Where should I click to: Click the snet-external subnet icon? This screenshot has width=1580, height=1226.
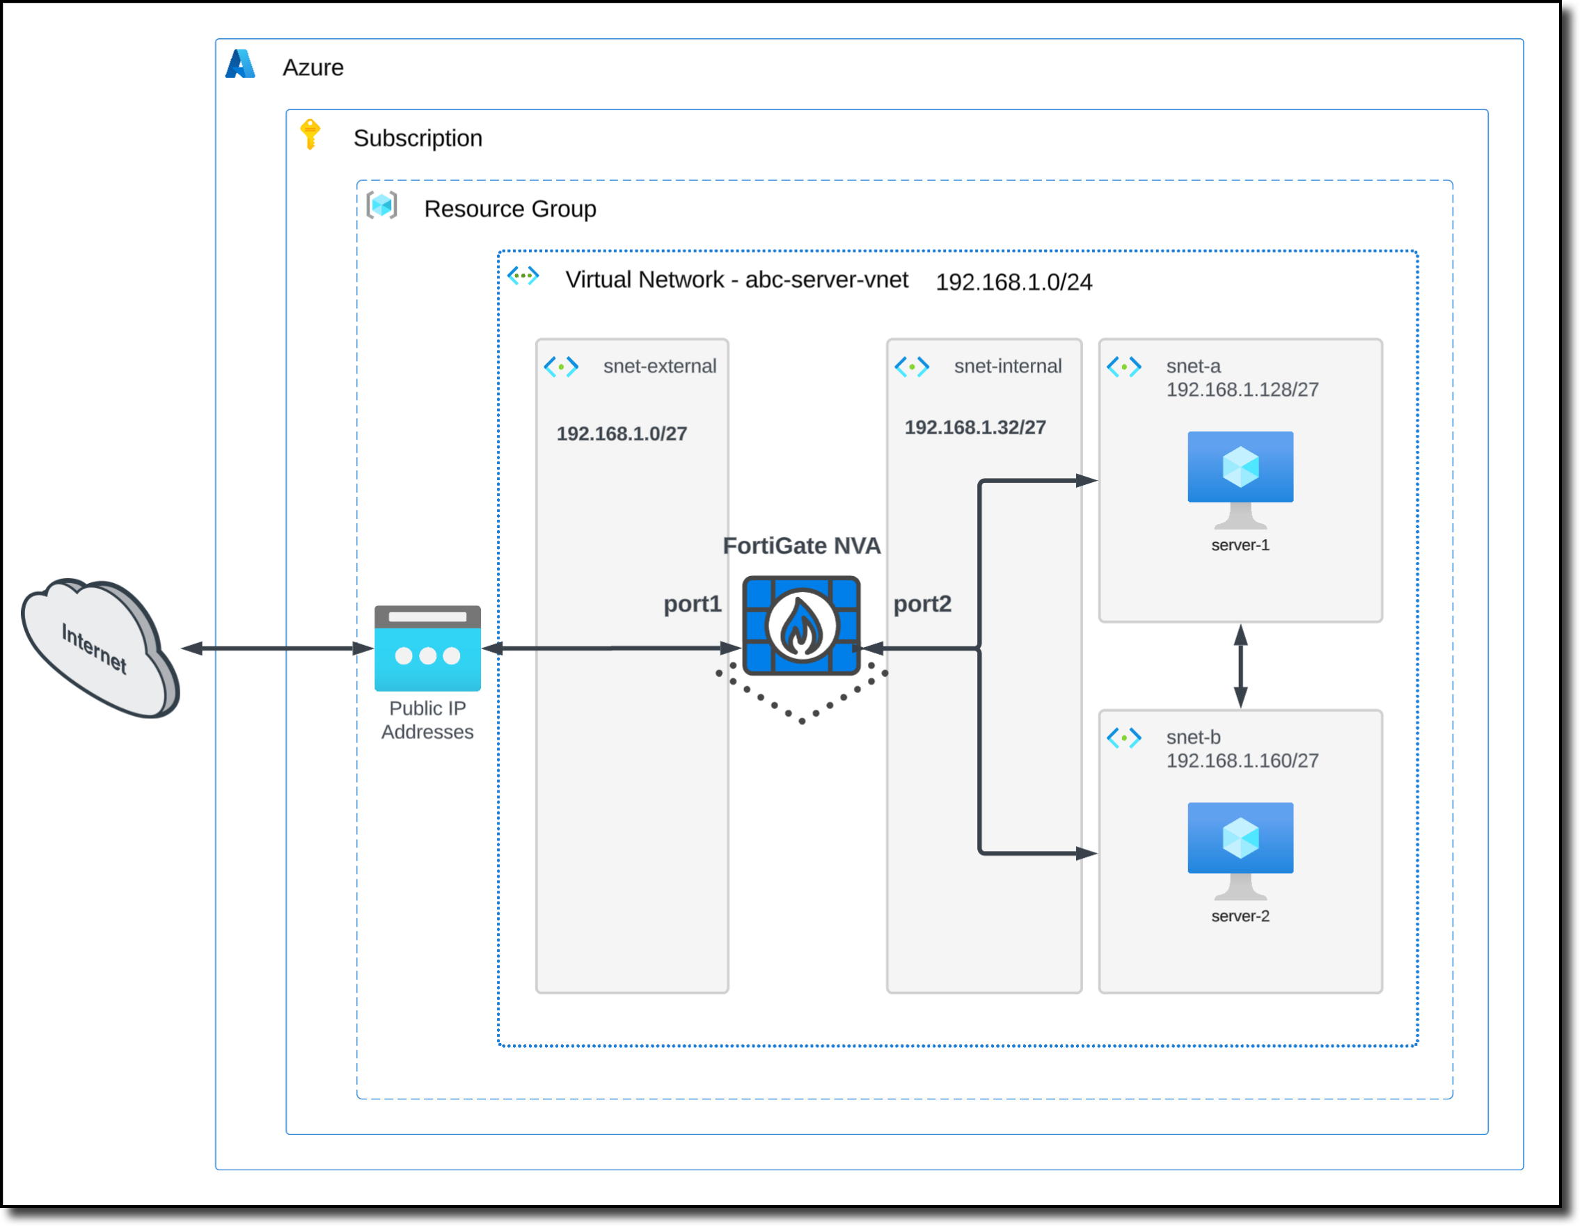pos(562,367)
